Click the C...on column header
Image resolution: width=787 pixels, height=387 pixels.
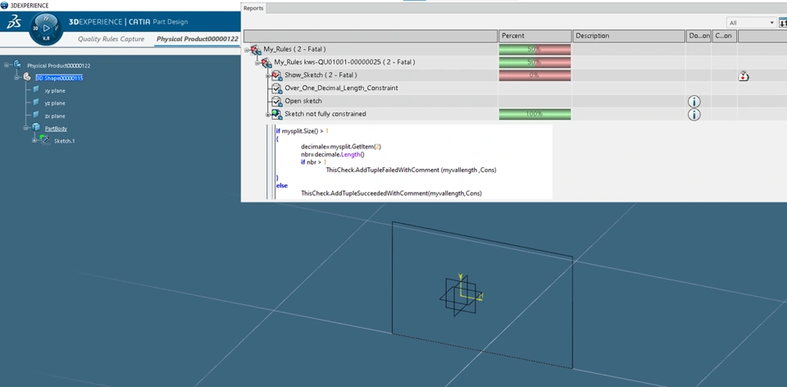coord(724,35)
